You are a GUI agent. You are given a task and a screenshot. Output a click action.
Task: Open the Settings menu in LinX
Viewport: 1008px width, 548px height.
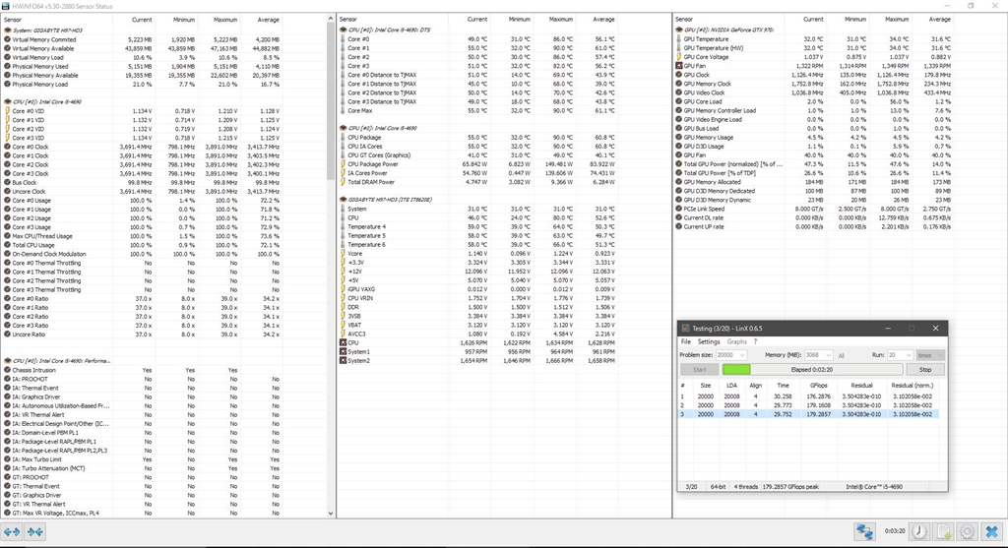click(708, 341)
